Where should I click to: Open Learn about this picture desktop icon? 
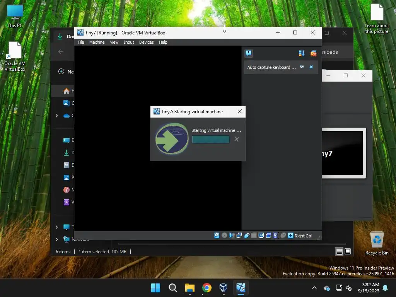(x=377, y=19)
